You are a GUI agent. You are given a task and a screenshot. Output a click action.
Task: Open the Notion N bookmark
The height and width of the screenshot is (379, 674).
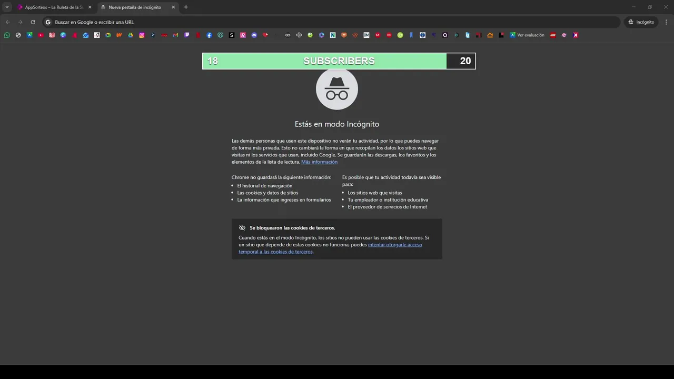pos(333,35)
